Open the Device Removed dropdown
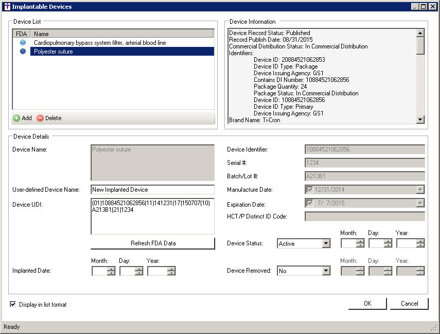Viewport: 440px width, 334px height. pos(326,271)
